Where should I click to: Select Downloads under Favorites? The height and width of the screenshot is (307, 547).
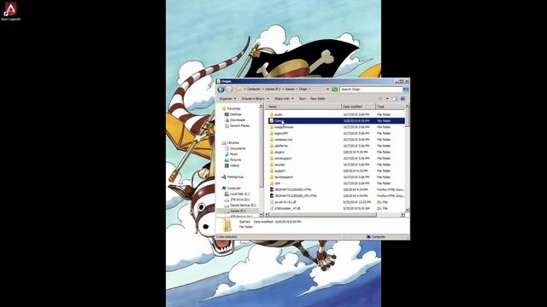pyautogui.click(x=238, y=120)
